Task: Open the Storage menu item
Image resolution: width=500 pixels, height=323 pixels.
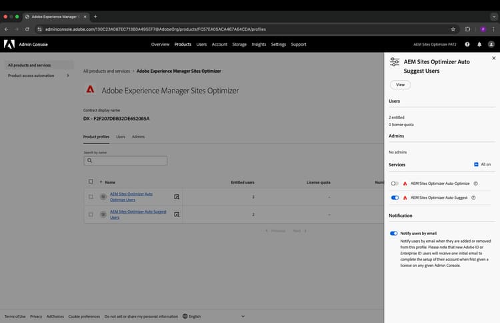Action: tap(239, 44)
